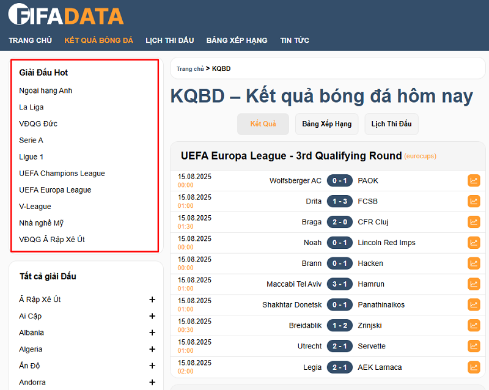Image resolution: width=489 pixels, height=390 pixels.
Task: Open chart icon for Braga vs CFR Cluj
Action: [474, 222]
